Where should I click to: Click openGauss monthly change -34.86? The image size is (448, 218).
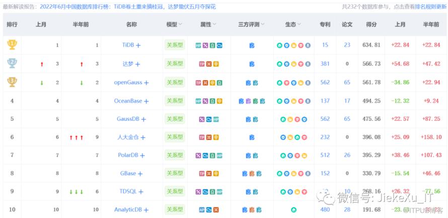400,82
